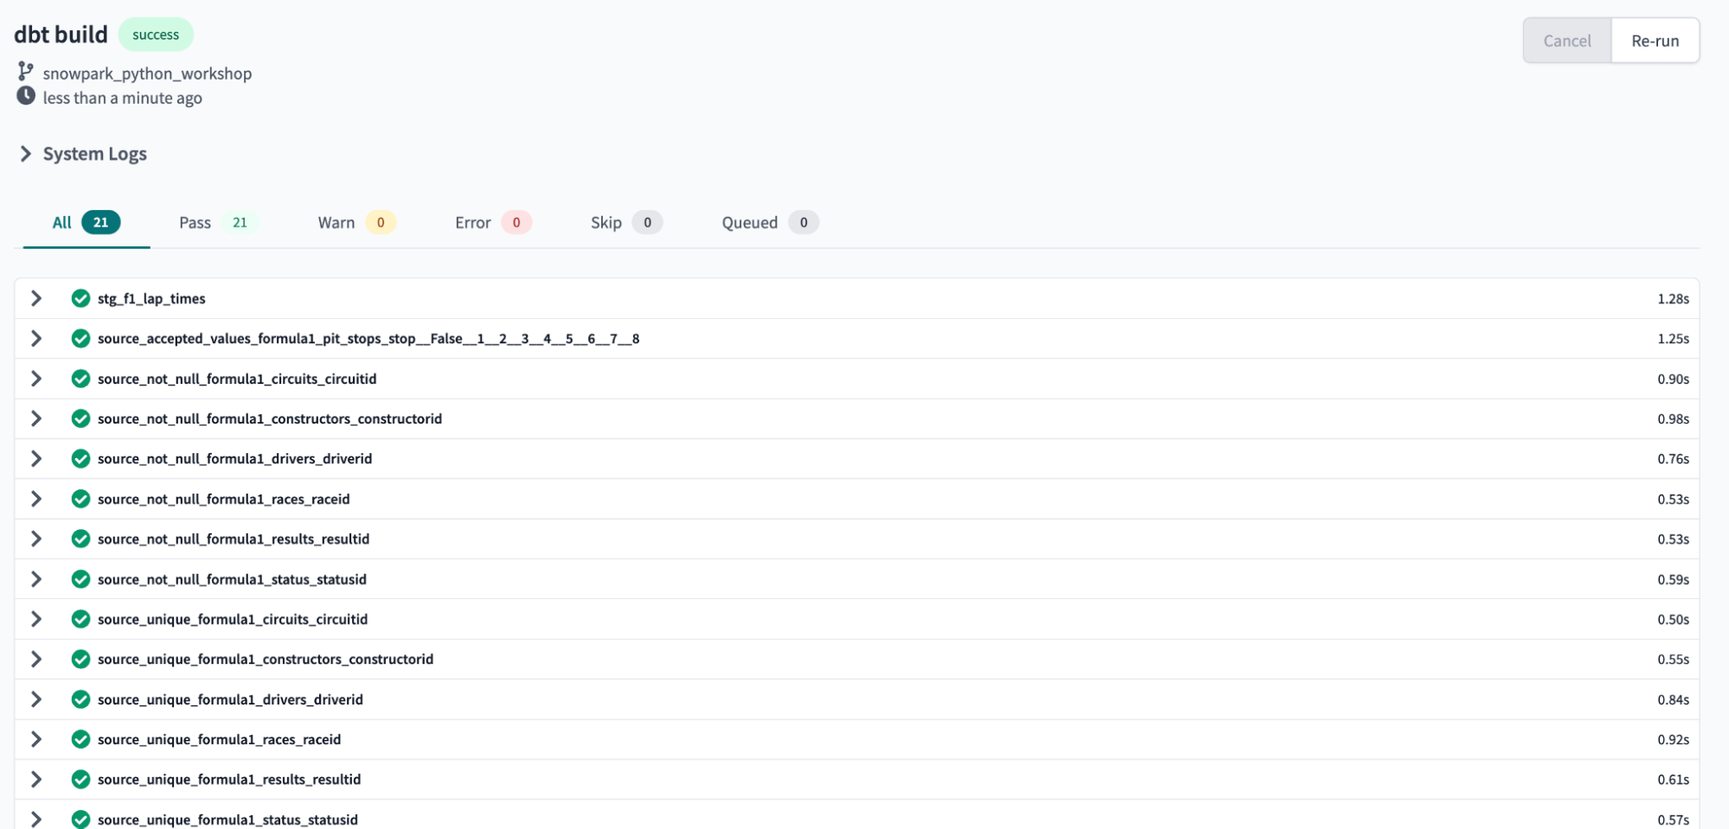This screenshot has width=1729, height=829.
Task: Expand source_not_null_formula1_races_raceid row
Action: pyautogui.click(x=36, y=499)
